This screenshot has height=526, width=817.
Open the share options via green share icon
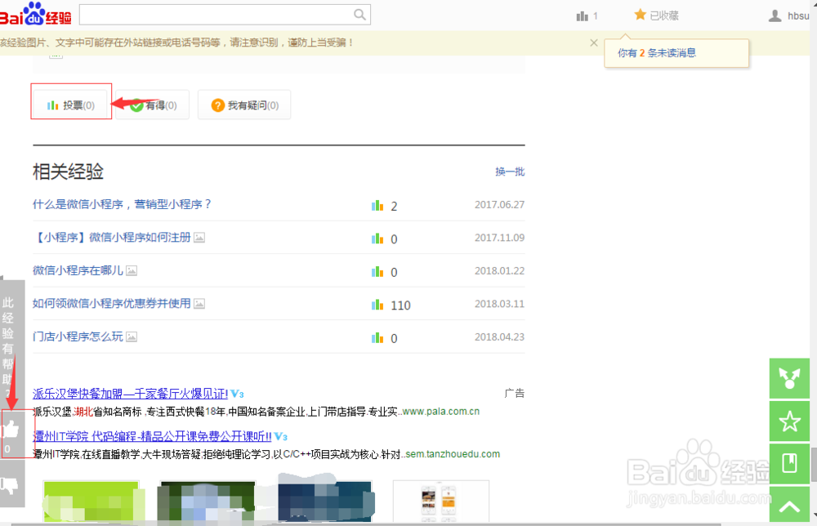(x=788, y=378)
